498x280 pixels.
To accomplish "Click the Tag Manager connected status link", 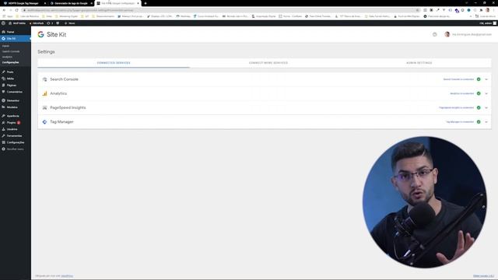I will (x=460, y=122).
